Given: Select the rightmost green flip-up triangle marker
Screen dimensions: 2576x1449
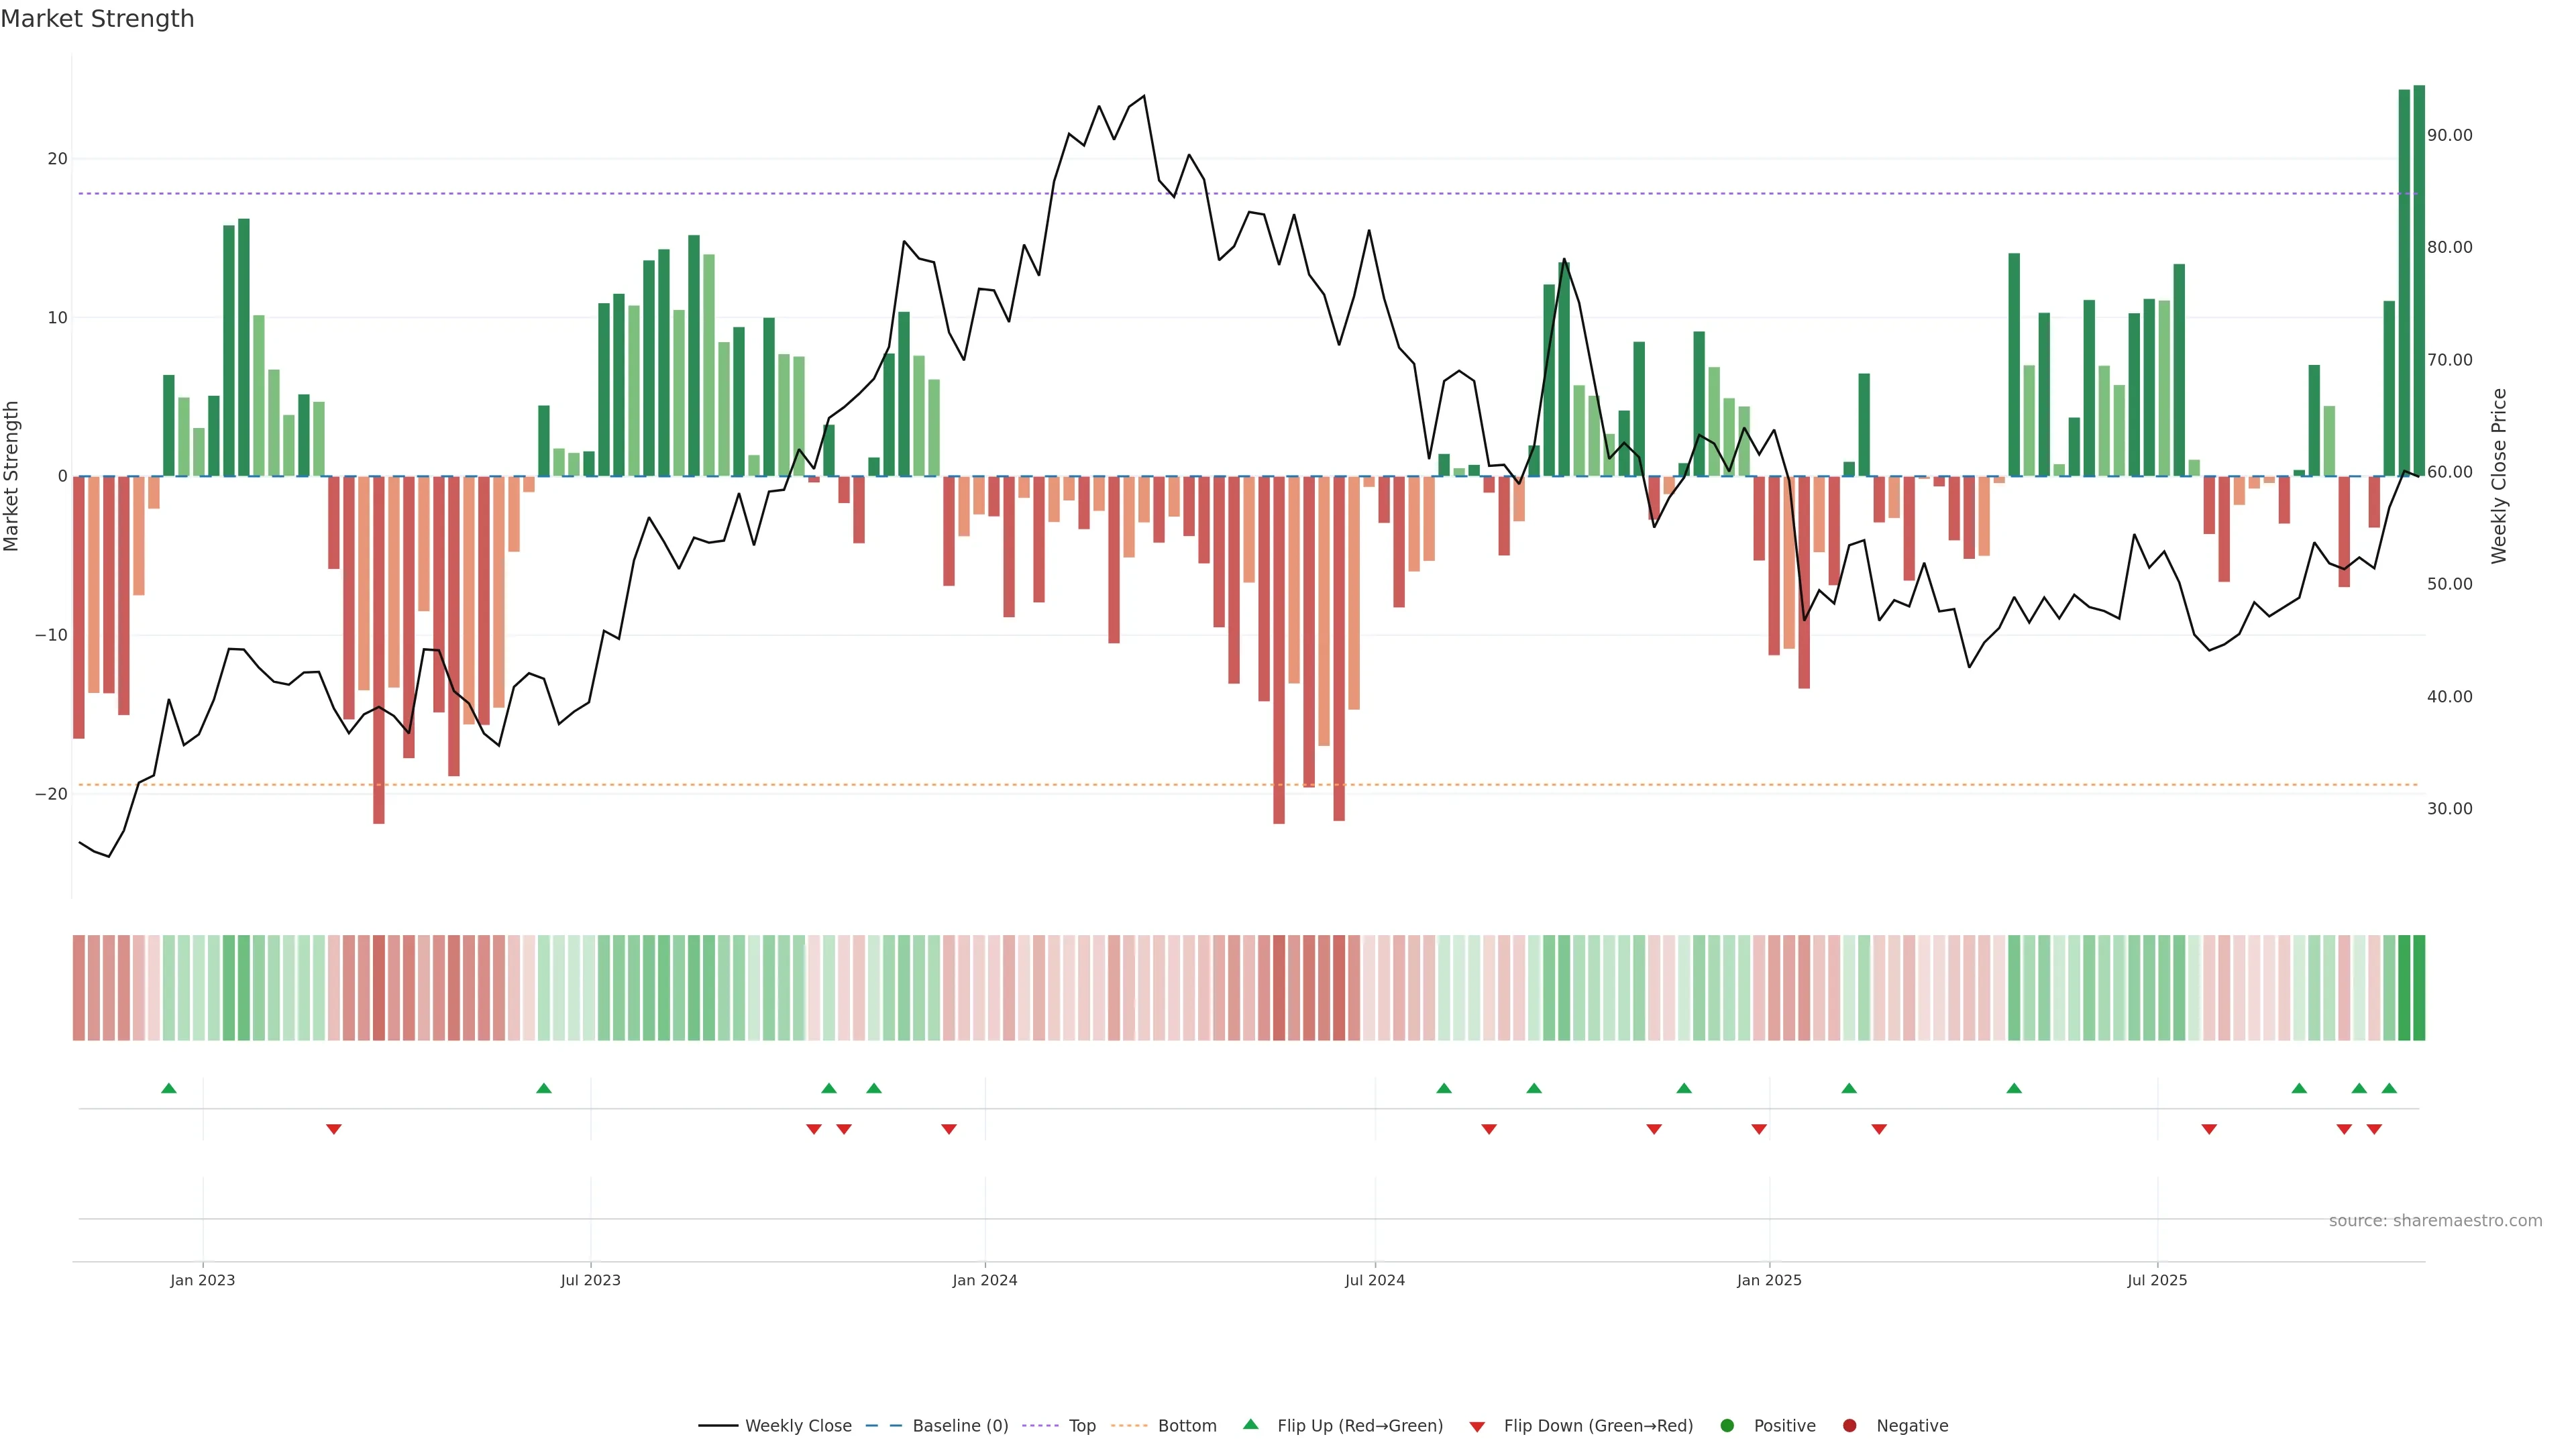Looking at the screenshot, I should (x=2389, y=1088).
